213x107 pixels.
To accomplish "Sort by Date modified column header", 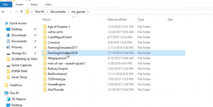I will (x=117, y=20).
